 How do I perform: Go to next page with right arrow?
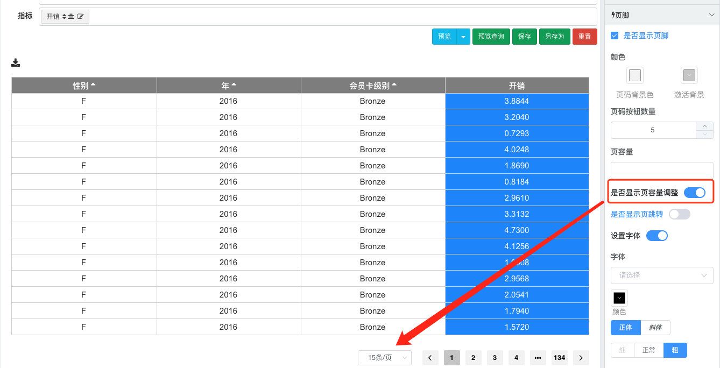point(581,358)
